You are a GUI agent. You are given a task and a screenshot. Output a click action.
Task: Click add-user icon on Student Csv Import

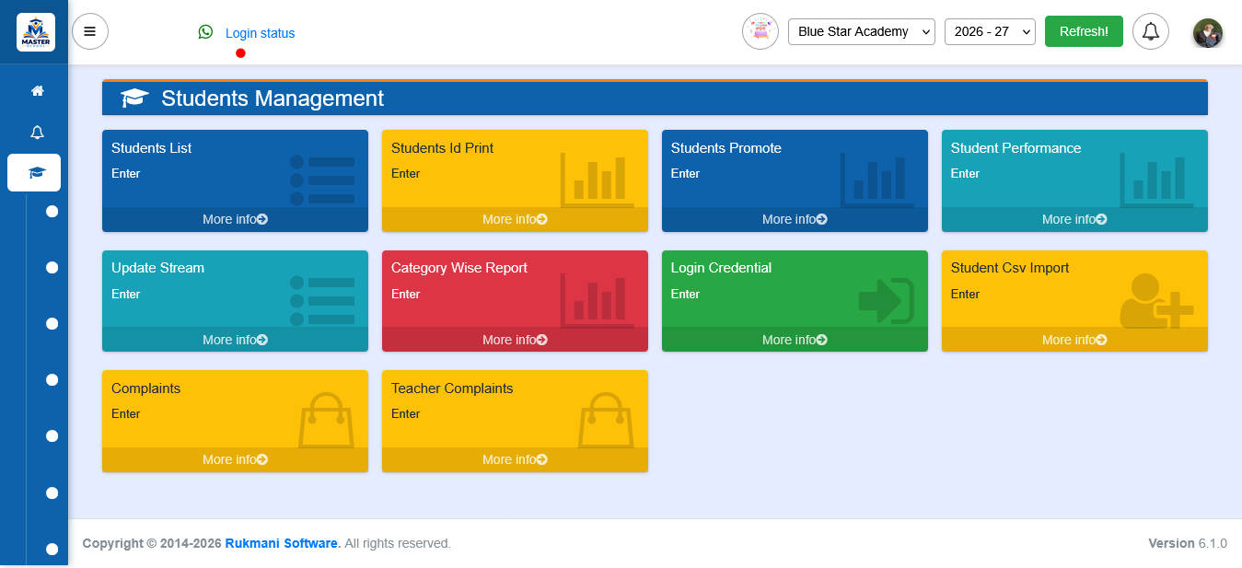click(x=1156, y=301)
